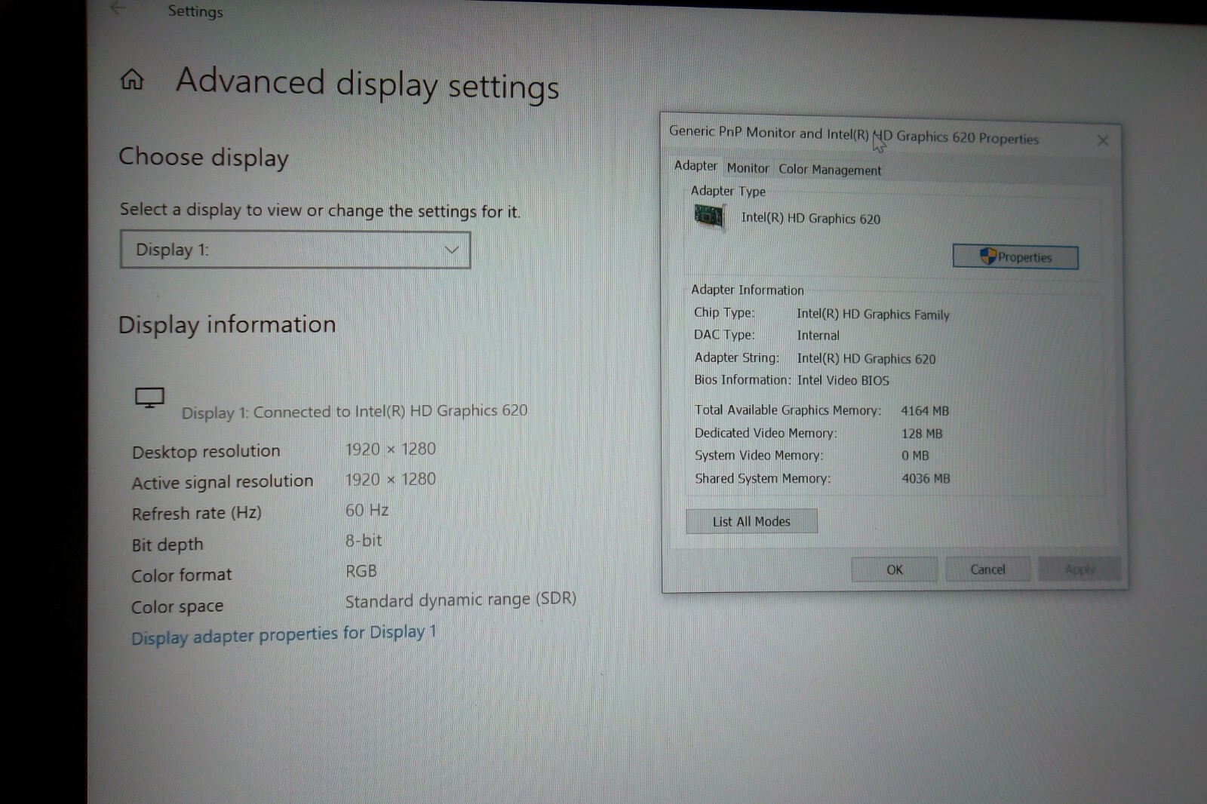Image resolution: width=1207 pixels, height=804 pixels.
Task: Click the 60 Hz refresh rate value
Action: click(367, 510)
